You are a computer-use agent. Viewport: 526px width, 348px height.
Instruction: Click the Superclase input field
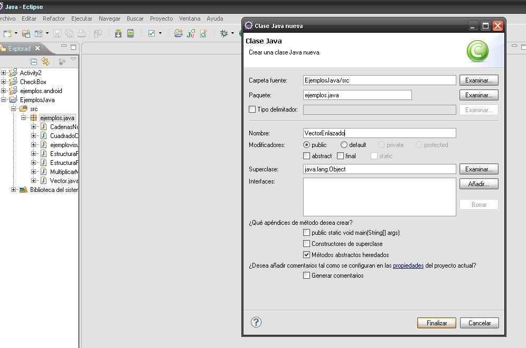[x=379, y=169]
